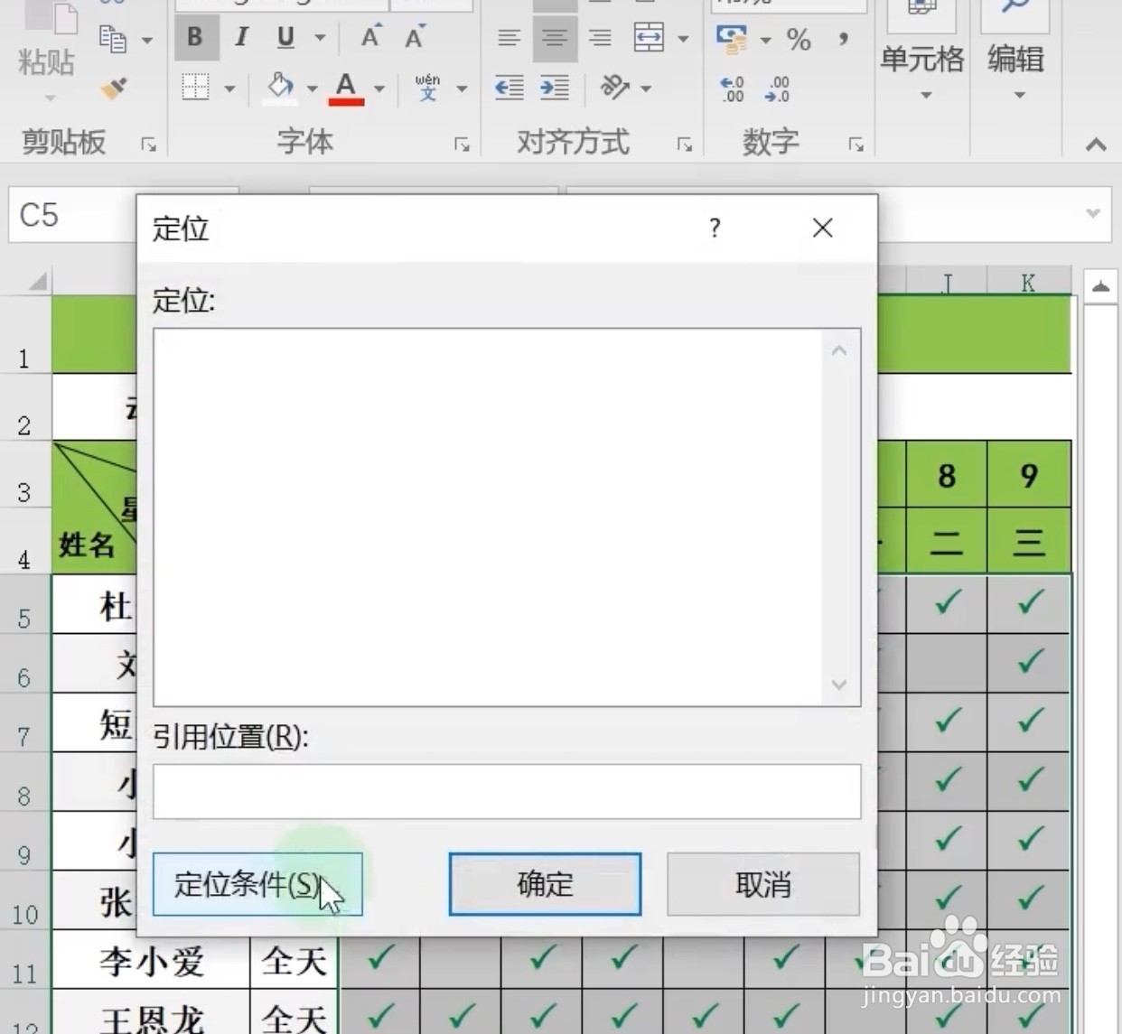
Task: Click the 定位条件(S) button
Action: coord(257,884)
